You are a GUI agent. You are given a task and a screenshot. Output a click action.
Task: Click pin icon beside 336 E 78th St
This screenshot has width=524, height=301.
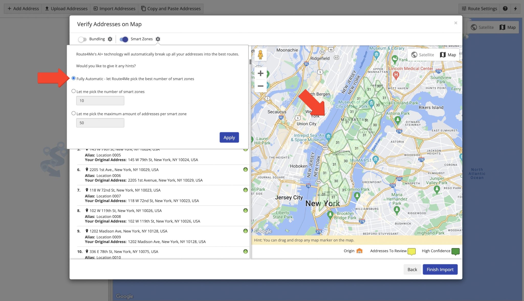click(87, 251)
